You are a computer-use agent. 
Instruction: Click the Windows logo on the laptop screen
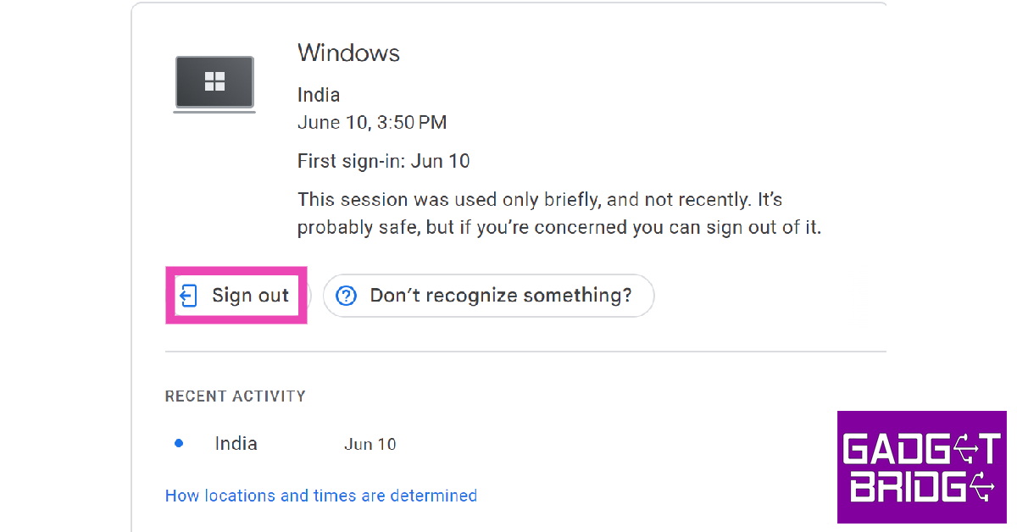(214, 81)
